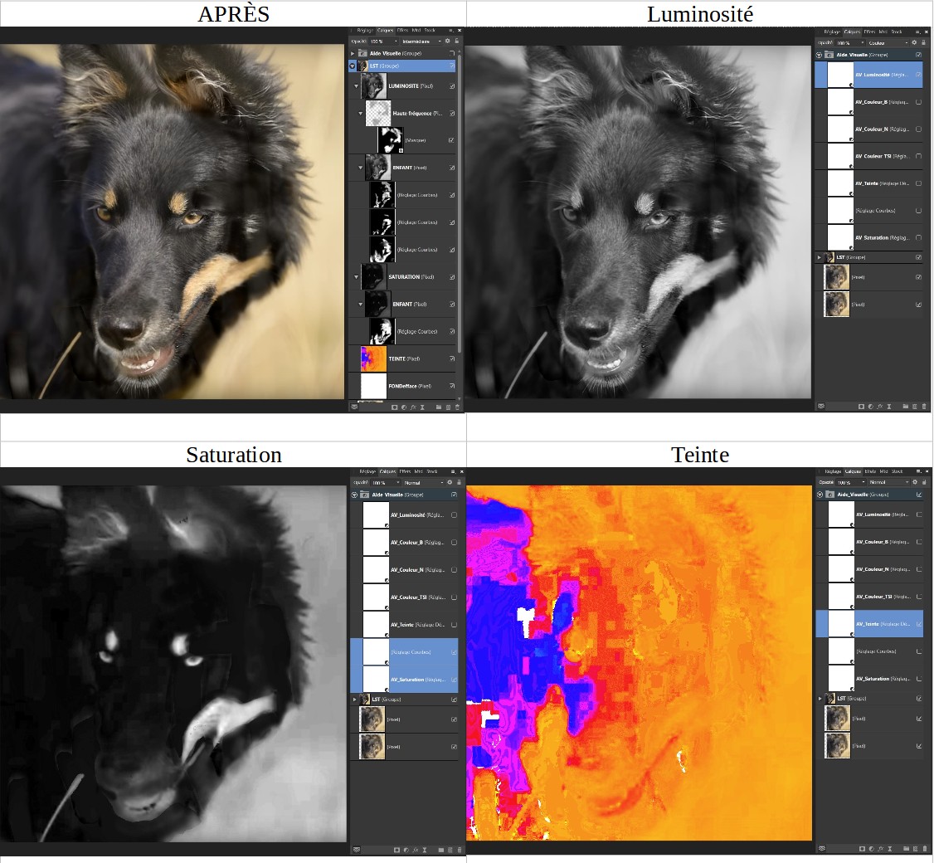Click the adjustment icon in Luminosité panel footer
The width and height of the screenshot is (934, 863).
tap(871, 407)
